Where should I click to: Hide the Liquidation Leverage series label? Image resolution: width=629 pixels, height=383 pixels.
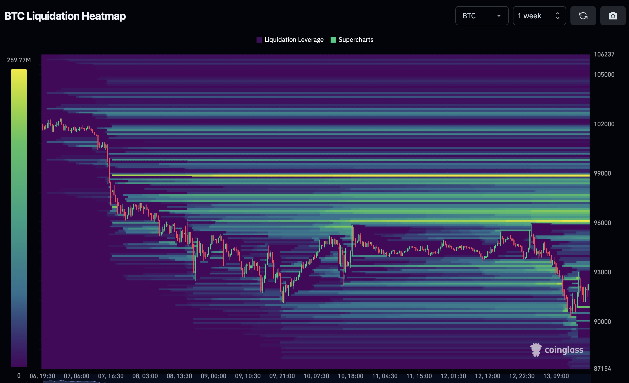pos(294,40)
